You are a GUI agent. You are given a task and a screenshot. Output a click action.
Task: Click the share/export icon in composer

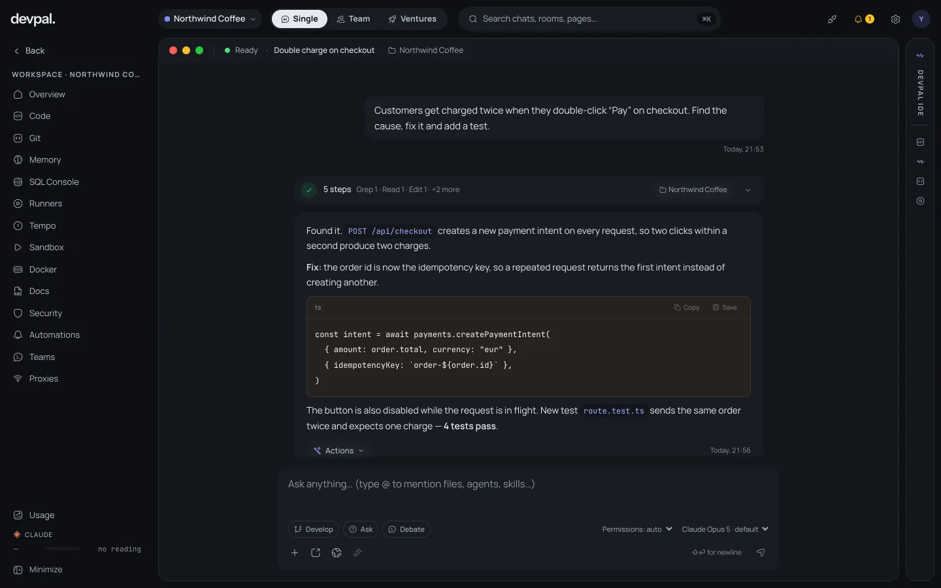[316, 553]
